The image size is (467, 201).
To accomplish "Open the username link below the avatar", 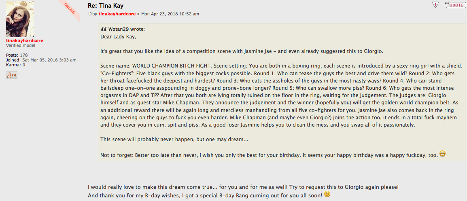I will point(25,40).
